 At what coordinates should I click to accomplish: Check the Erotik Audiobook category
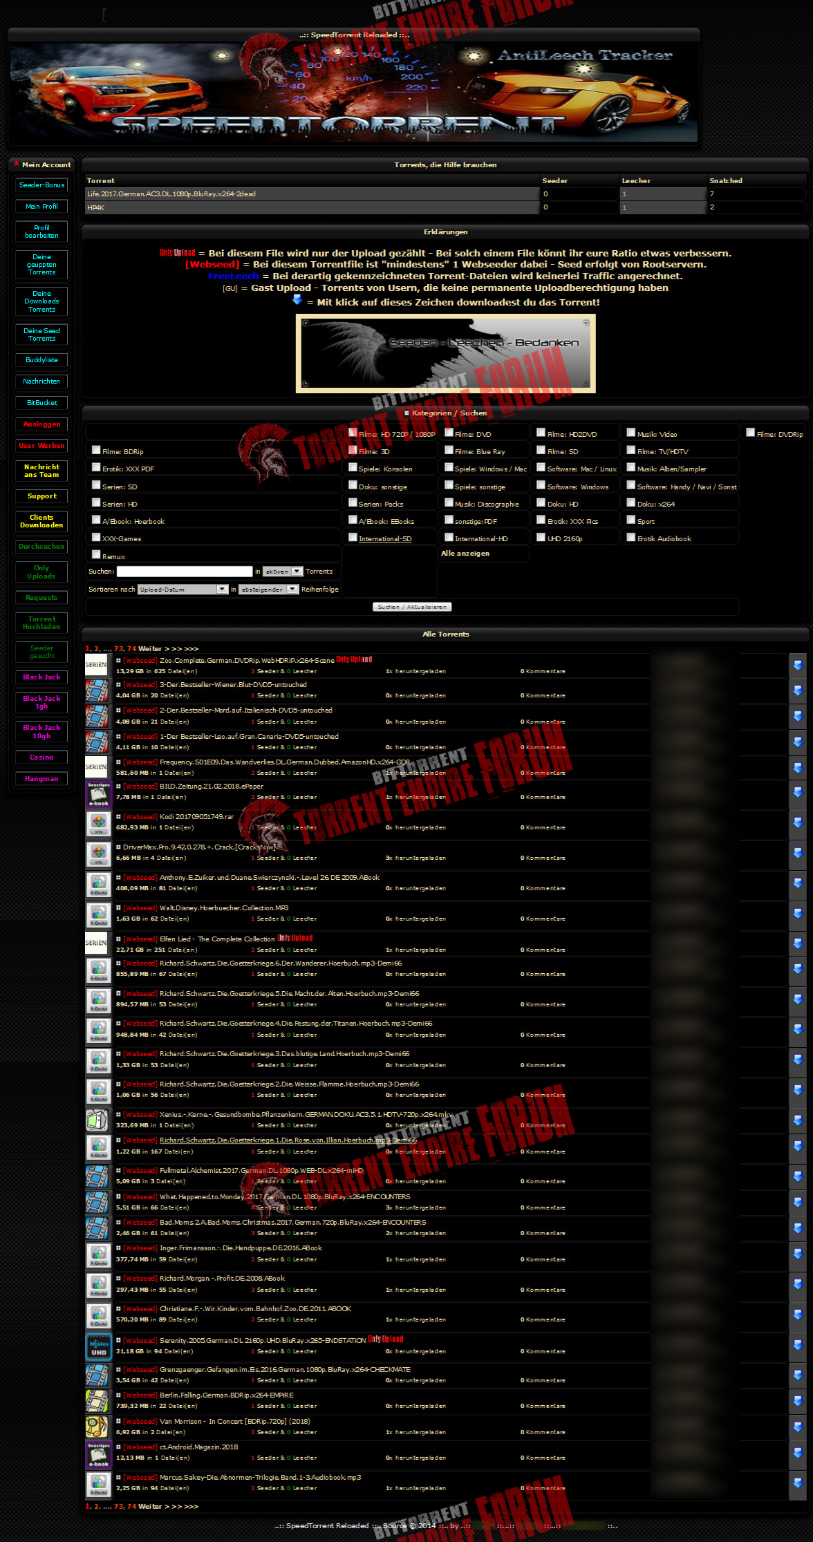coord(631,537)
